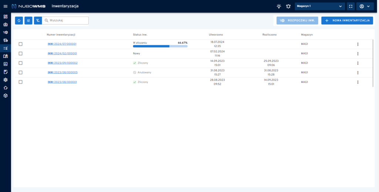The width and height of the screenshot is (379, 192).
Task: Open the INW/2023/08/000001 inventory link
Action: pos(62,82)
